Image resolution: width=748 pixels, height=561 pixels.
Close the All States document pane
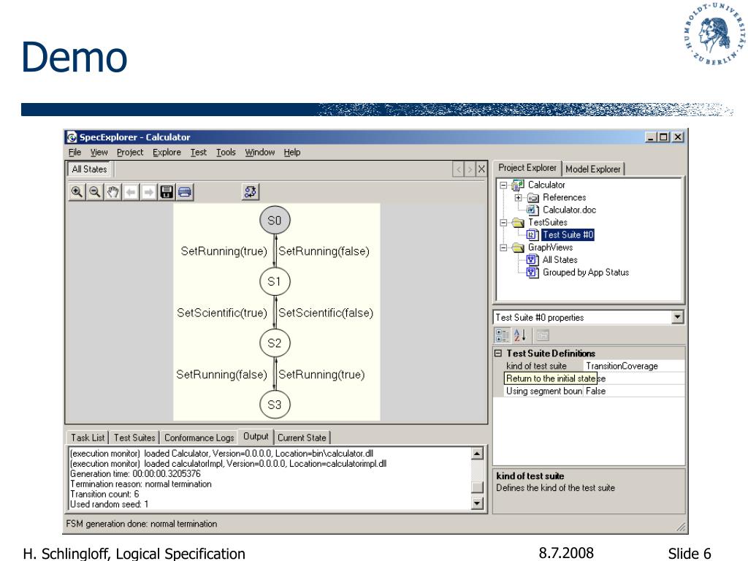click(481, 169)
